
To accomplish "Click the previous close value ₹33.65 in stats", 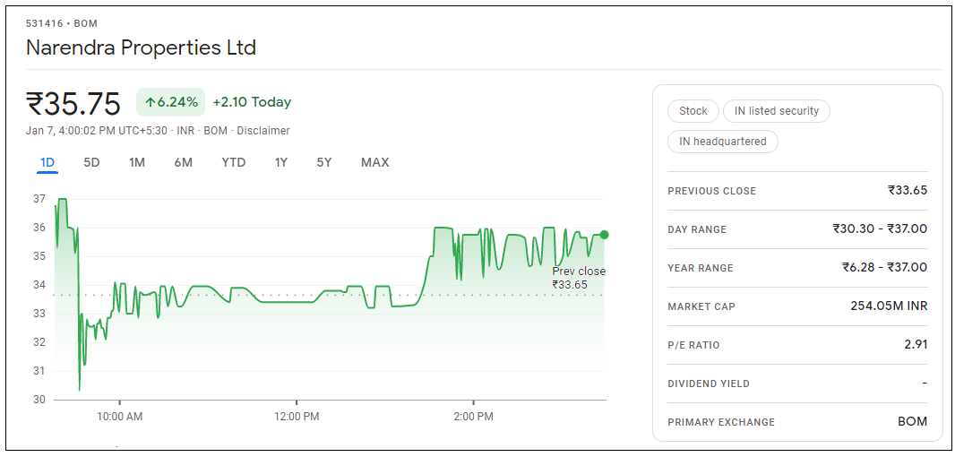I will [907, 191].
